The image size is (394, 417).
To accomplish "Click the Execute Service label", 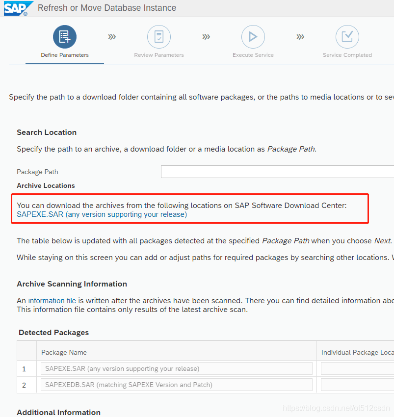I will coord(253,55).
